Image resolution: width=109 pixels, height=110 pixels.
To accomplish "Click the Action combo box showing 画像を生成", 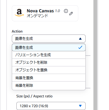I will coord(49,39).
